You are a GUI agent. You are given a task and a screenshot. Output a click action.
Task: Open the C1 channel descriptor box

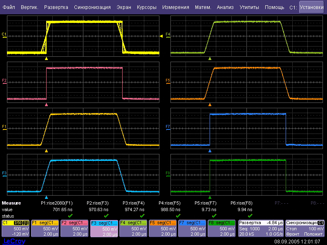click(16, 228)
